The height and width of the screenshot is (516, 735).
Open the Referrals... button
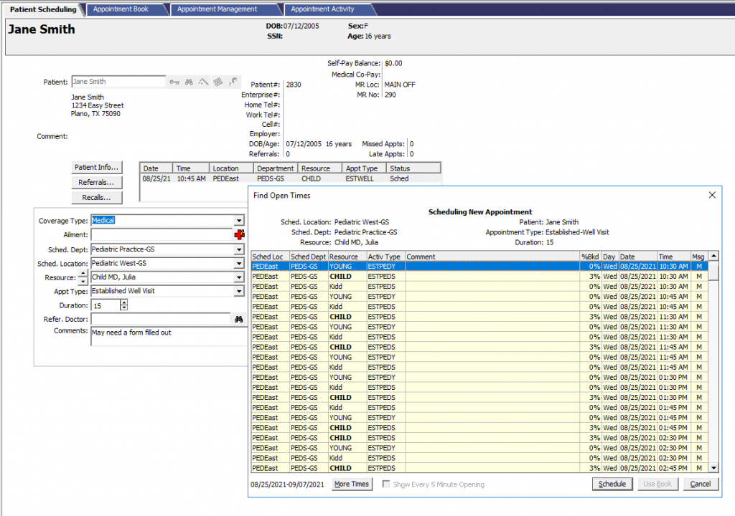coord(97,182)
